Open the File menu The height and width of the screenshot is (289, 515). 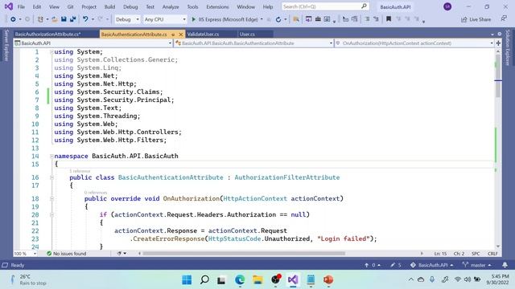point(21,6)
